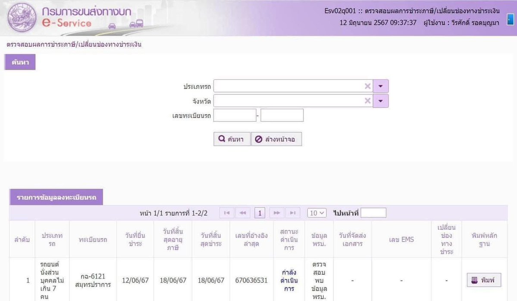Click the ลำดับ column header
Viewport: 517px width, 301px height.
[x=22, y=239]
